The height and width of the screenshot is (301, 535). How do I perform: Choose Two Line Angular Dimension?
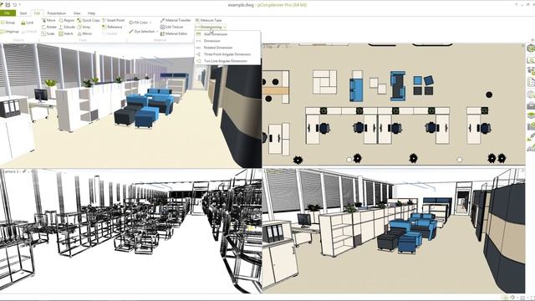[x=227, y=61]
